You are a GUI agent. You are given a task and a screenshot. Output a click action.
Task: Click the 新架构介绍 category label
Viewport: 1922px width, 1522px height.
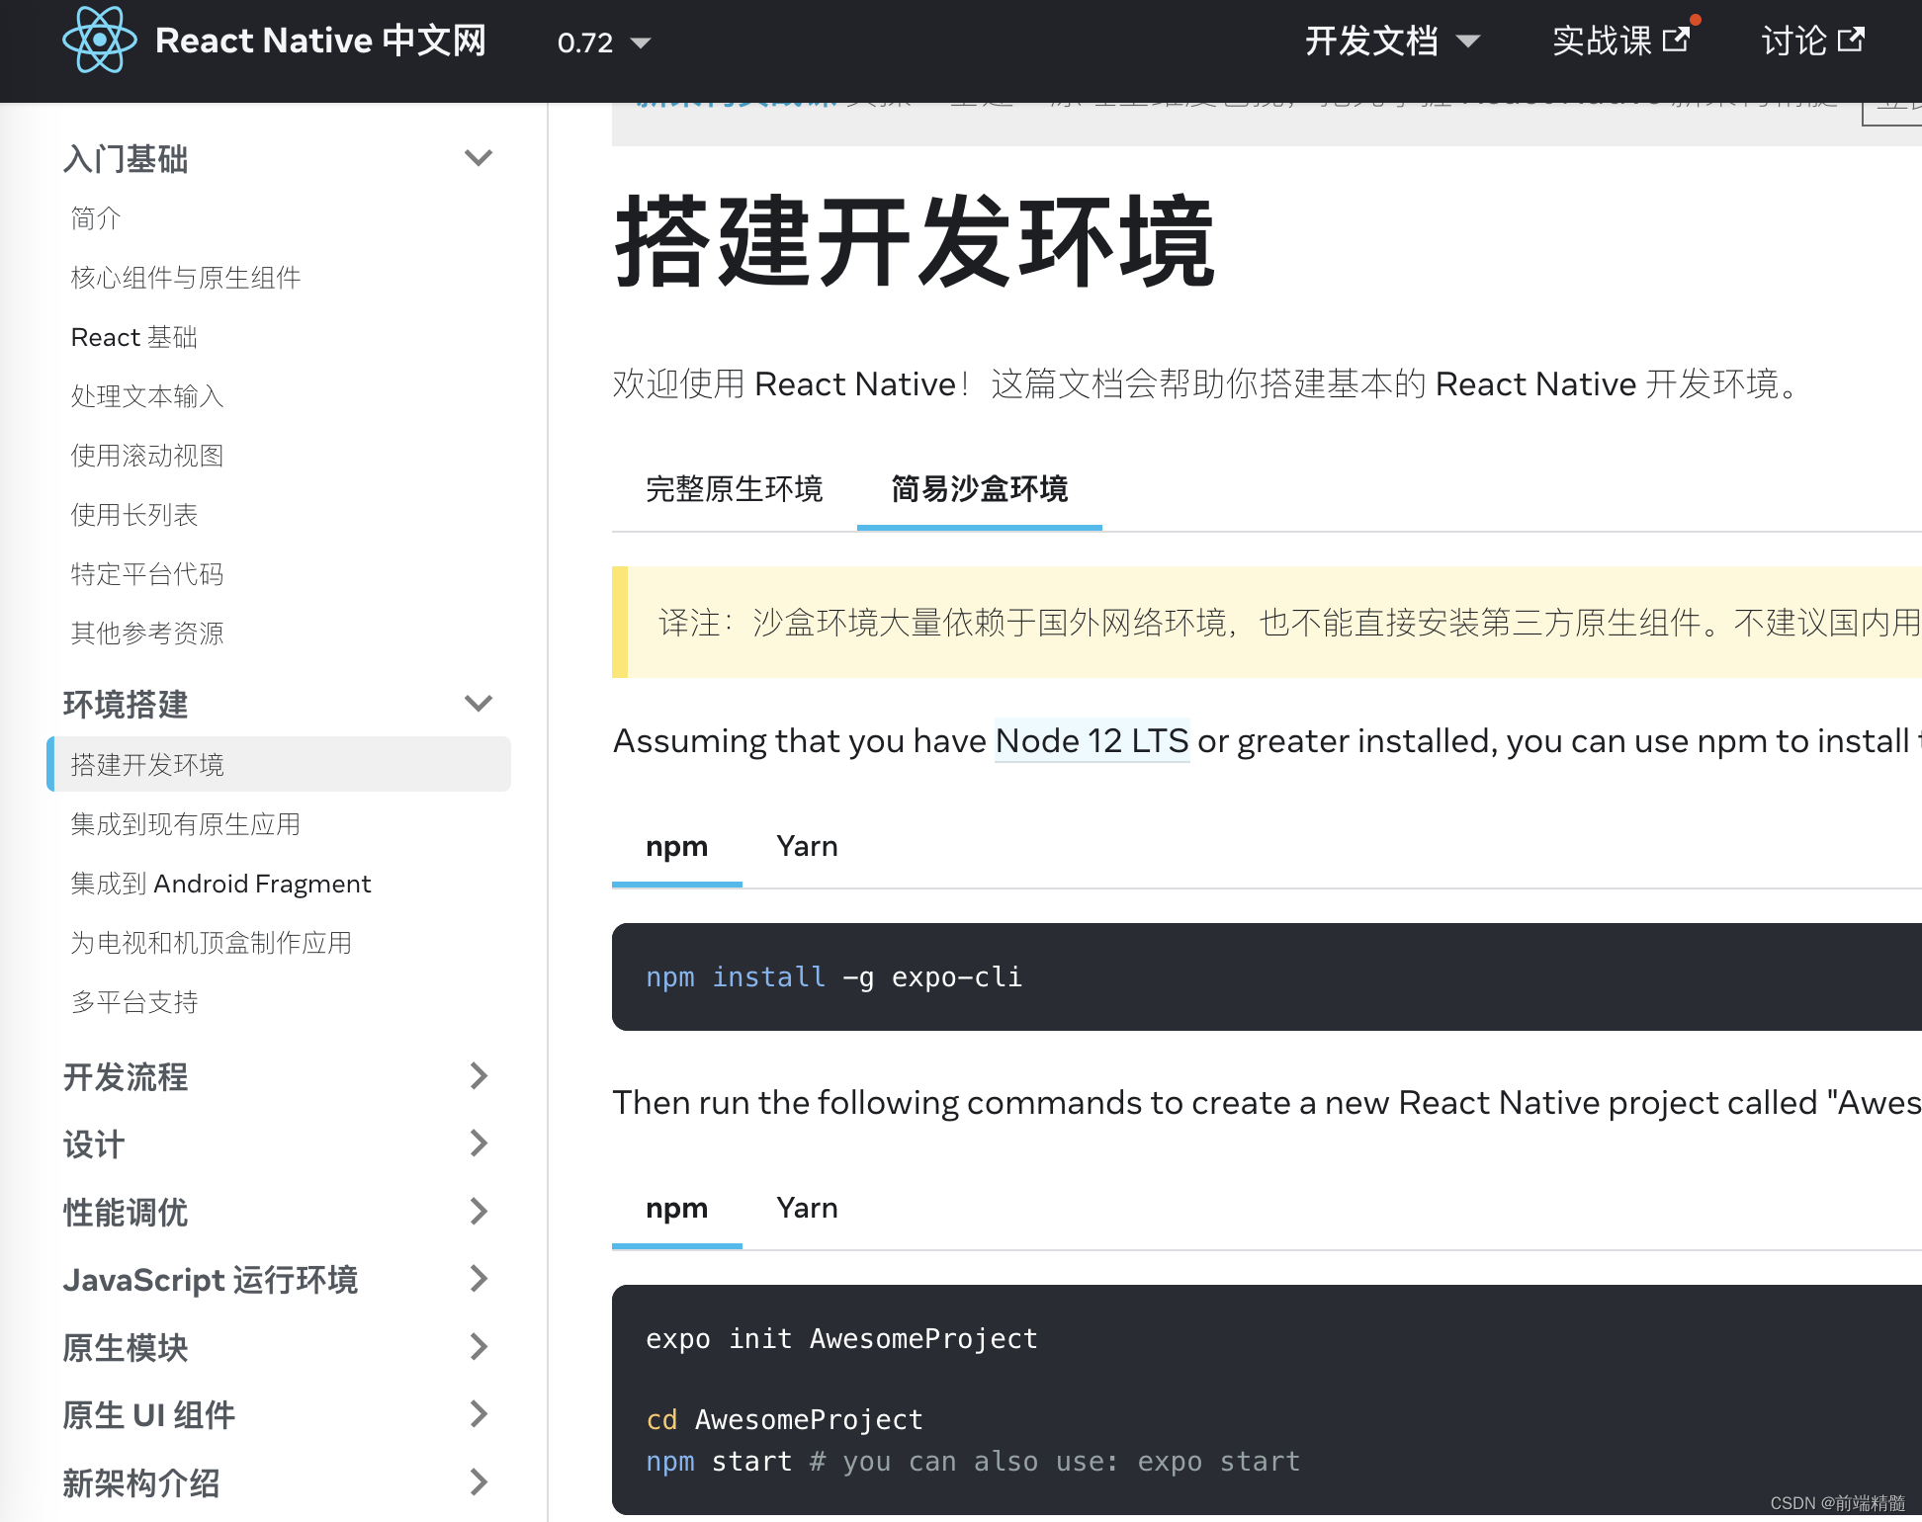tap(141, 1482)
